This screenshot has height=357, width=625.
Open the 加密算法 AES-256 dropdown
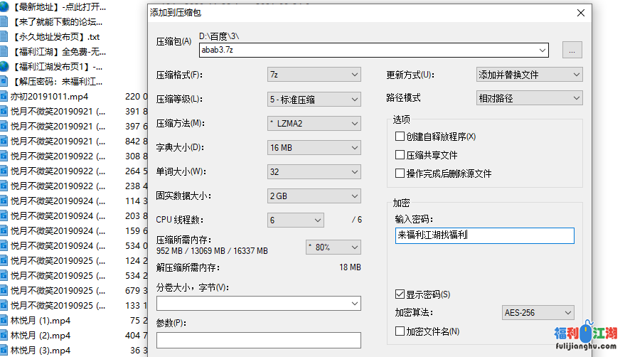point(538,313)
